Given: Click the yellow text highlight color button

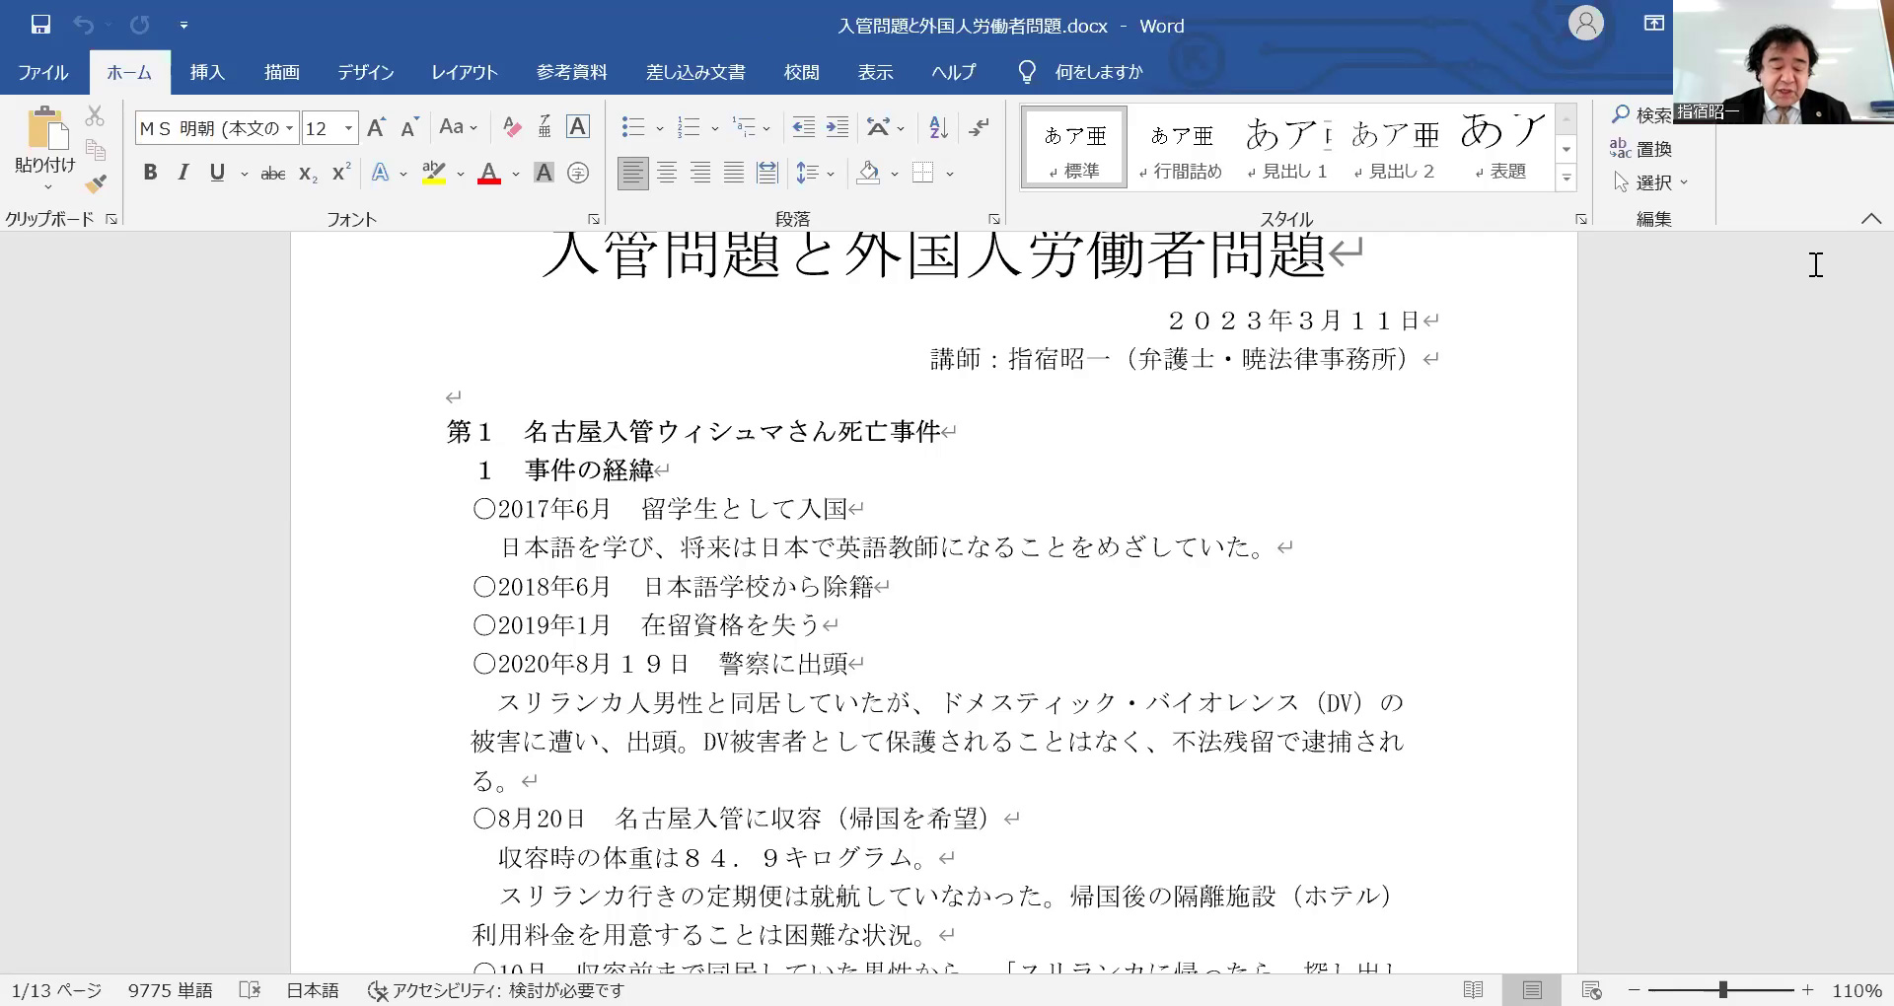Looking at the screenshot, I should point(434,174).
